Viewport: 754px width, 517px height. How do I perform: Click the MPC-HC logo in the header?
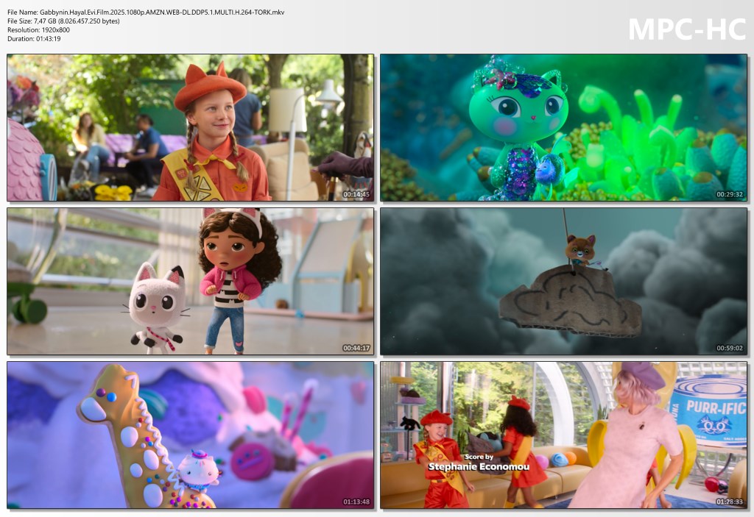coord(686,28)
